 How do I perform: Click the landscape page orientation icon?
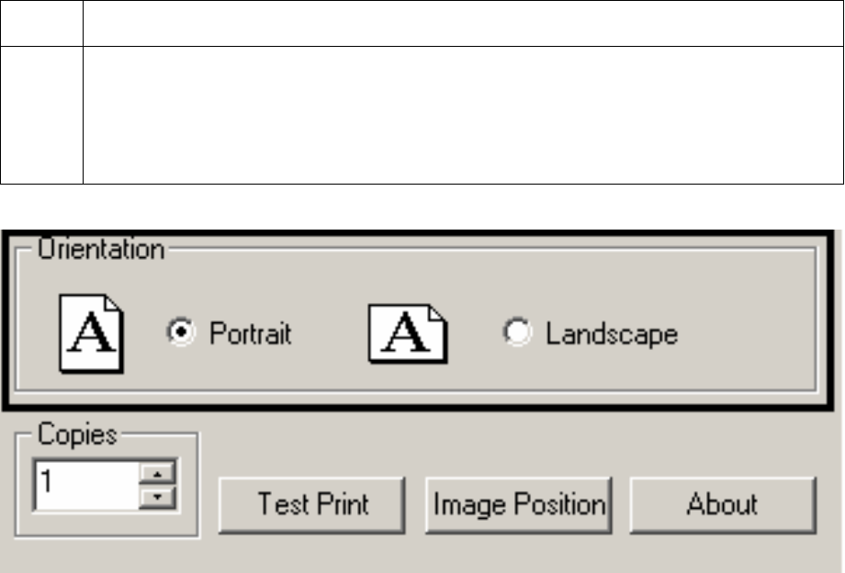[x=407, y=332]
